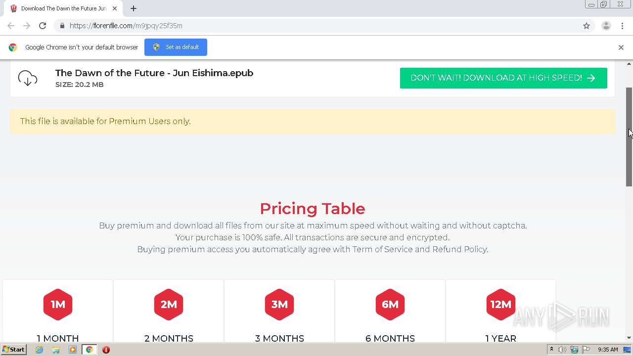Bookmark this page with star icon
Viewport: 633px width, 356px height.
tap(587, 26)
